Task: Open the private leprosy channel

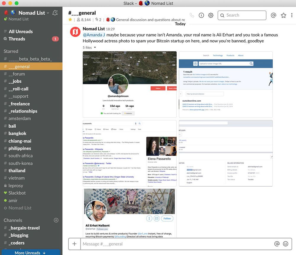Action: (x=31, y=185)
